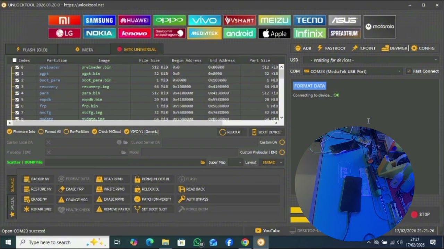Stop the running operation with STOP
This screenshot has height=249, width=444.
coord(420,214)
